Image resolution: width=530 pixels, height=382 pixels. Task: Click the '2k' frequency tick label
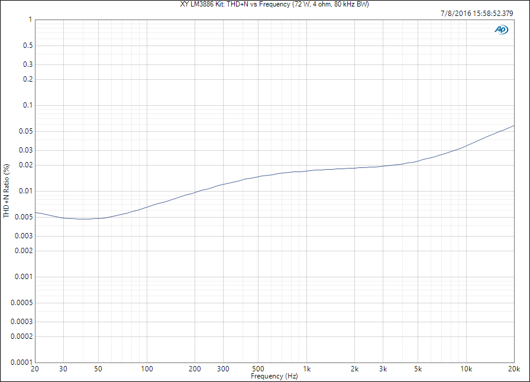(x=354, y=369)
